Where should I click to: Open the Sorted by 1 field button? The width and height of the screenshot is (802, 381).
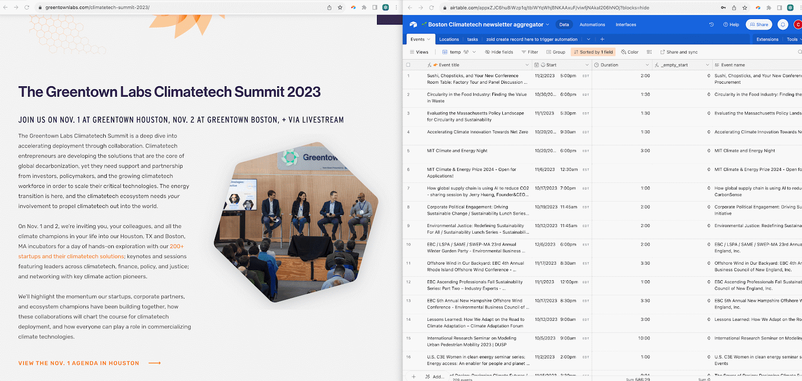pyautogui.click(x=593, y=52)
